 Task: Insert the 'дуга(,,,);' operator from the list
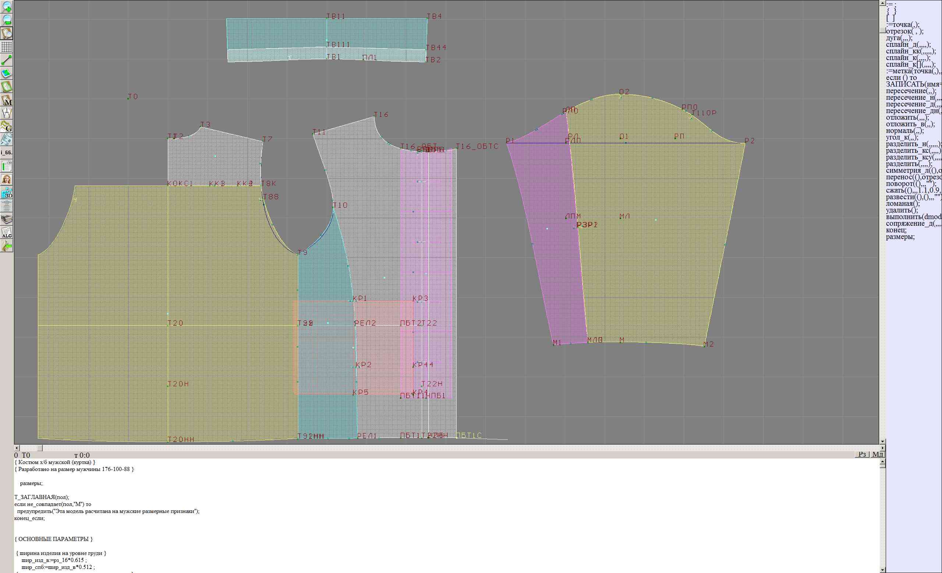point(899,38)
